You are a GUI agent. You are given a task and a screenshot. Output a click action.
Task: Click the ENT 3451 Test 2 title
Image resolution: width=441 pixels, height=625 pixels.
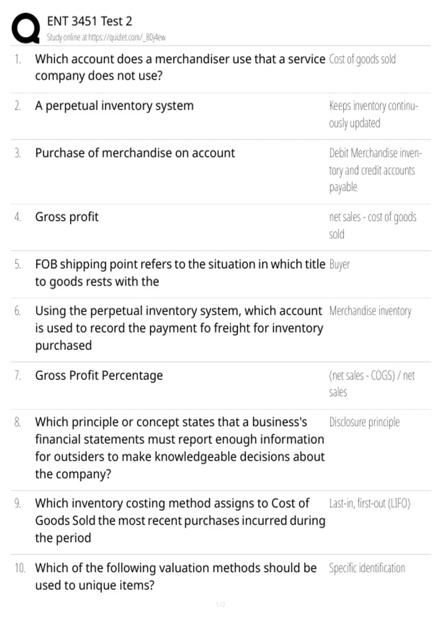[89, 21]
